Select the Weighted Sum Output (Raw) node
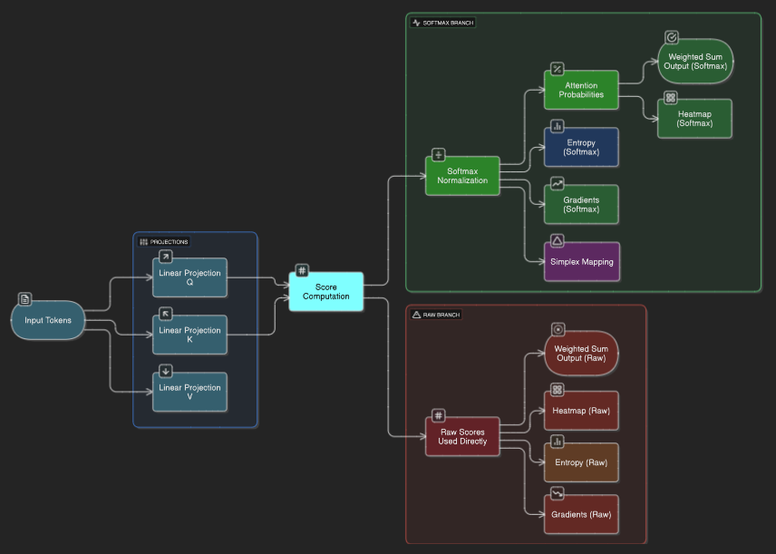Viewport: 776px width, 554px height. (580, 353)
